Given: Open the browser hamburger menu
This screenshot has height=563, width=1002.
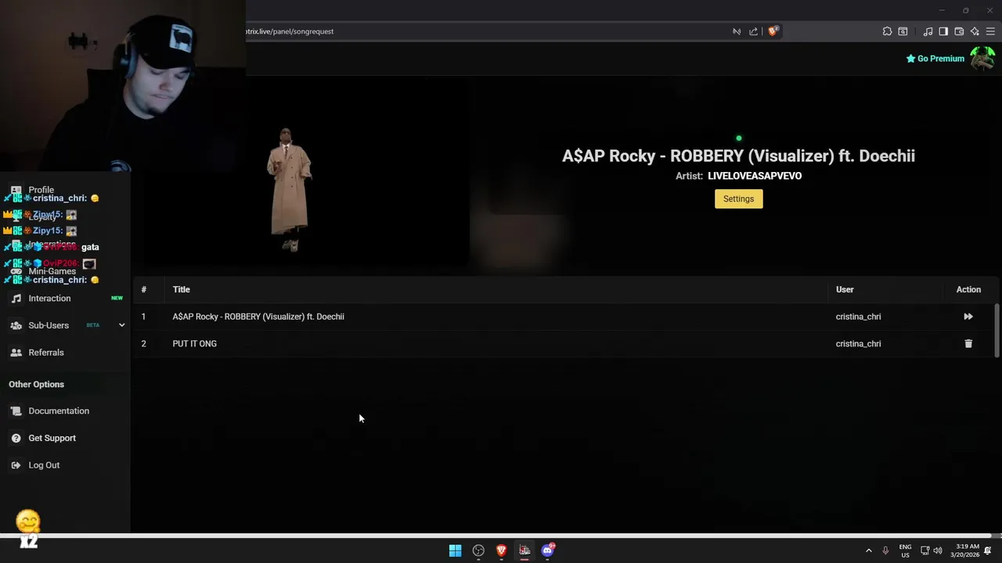Looking at the screenshot, I should point(990,31).
